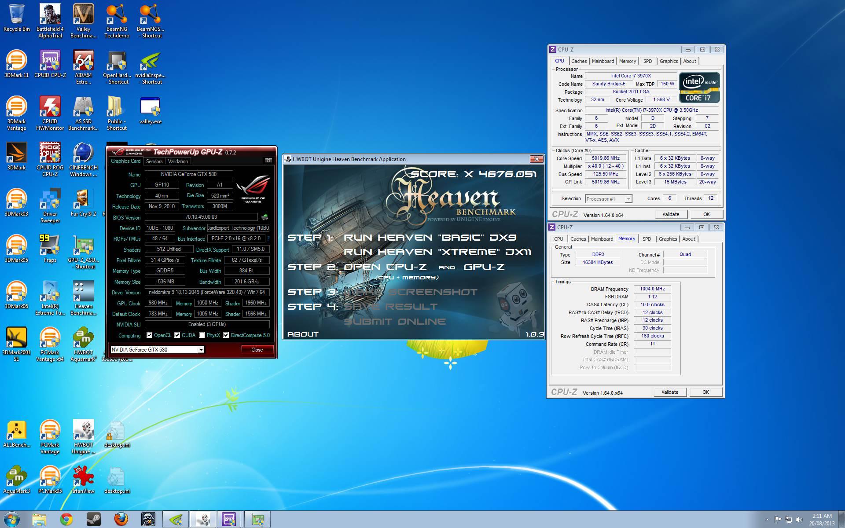This screenshot has width=845, height=528.
Task: Launch CPUID HWMonitor desktop icon
Action: click(50, 114)
